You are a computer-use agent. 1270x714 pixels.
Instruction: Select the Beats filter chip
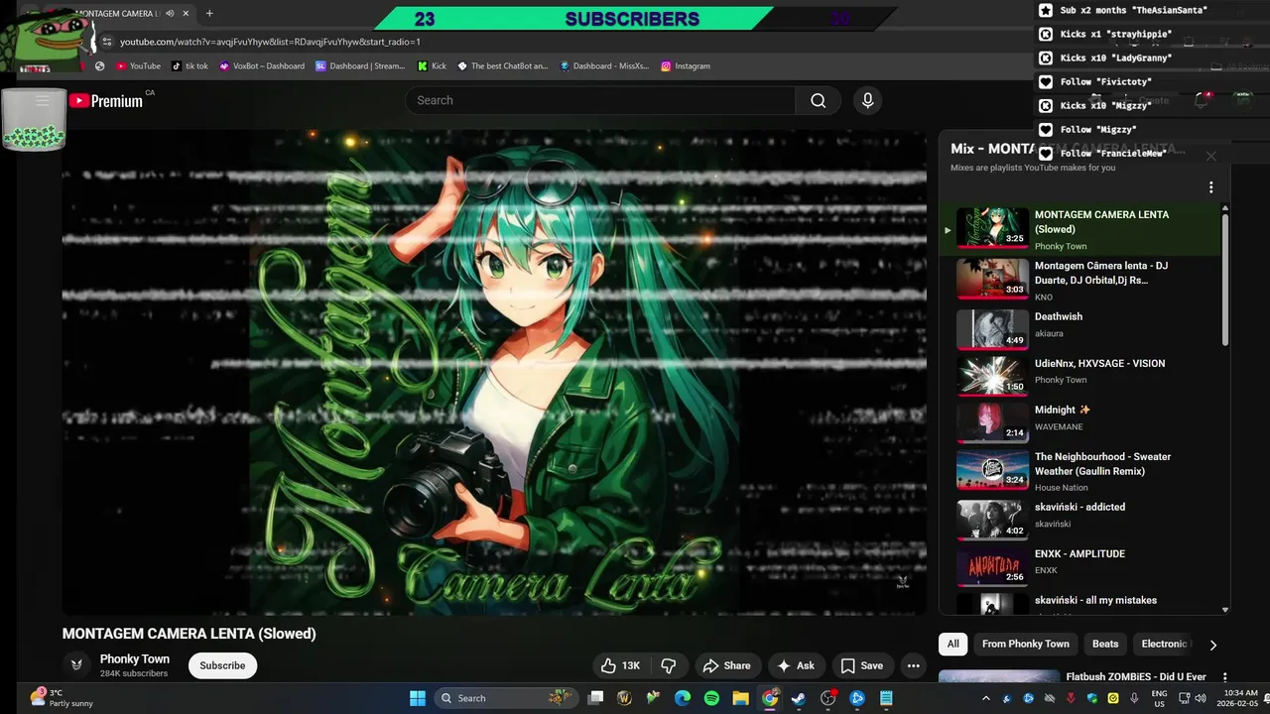(x=1105, y=644)
